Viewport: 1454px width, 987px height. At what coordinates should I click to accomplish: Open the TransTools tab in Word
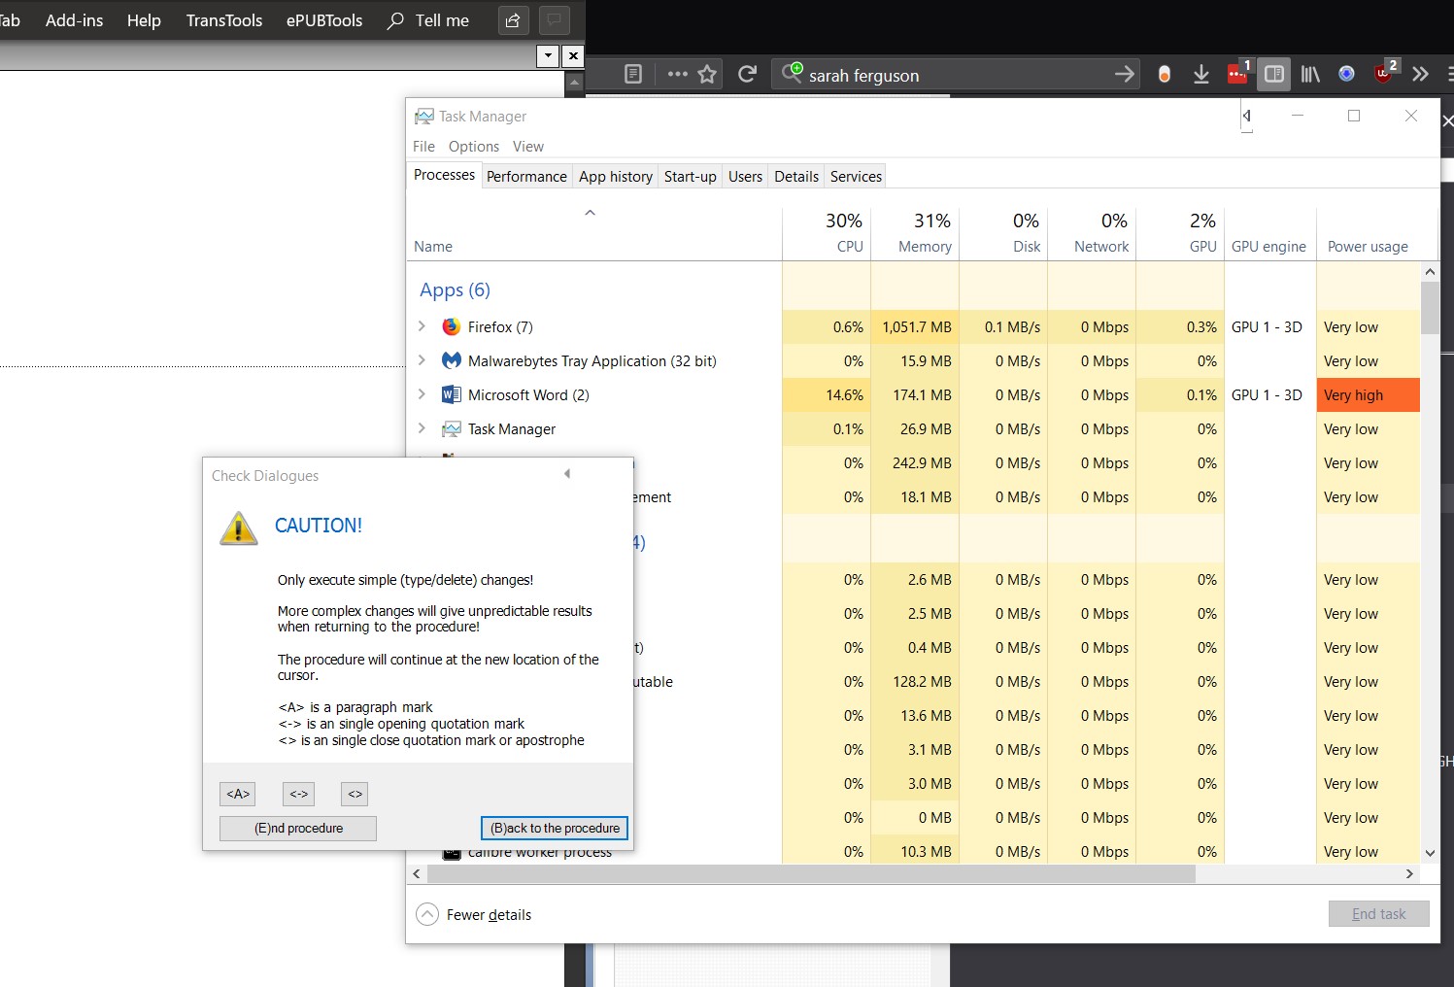coord(224,20)
